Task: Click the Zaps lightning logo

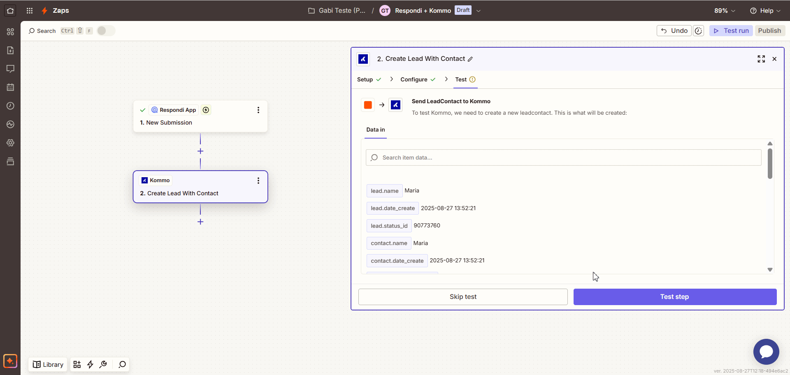Action: click(44, 11)
